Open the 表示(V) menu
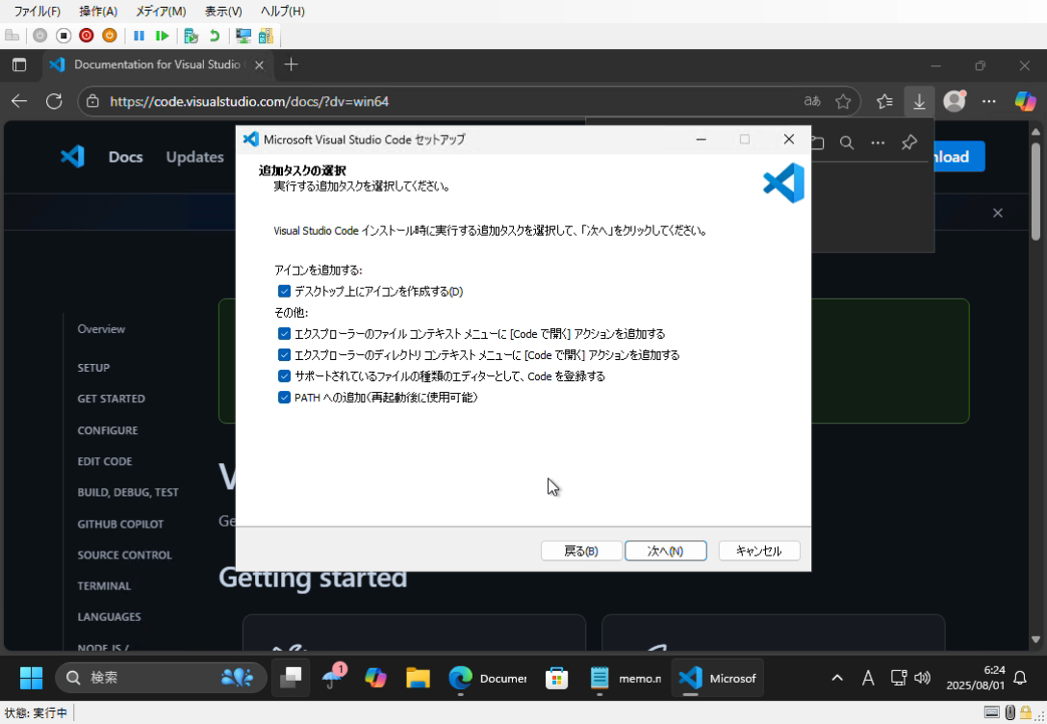This screenshot has width=1047, height=724. 223,12
